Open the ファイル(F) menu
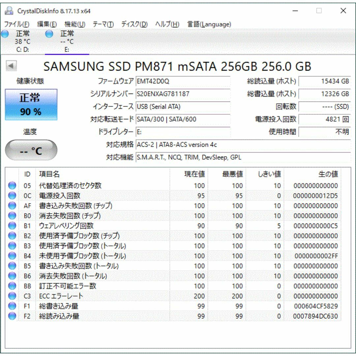Viewport: 356px width, 356px height. pos(17,24)
